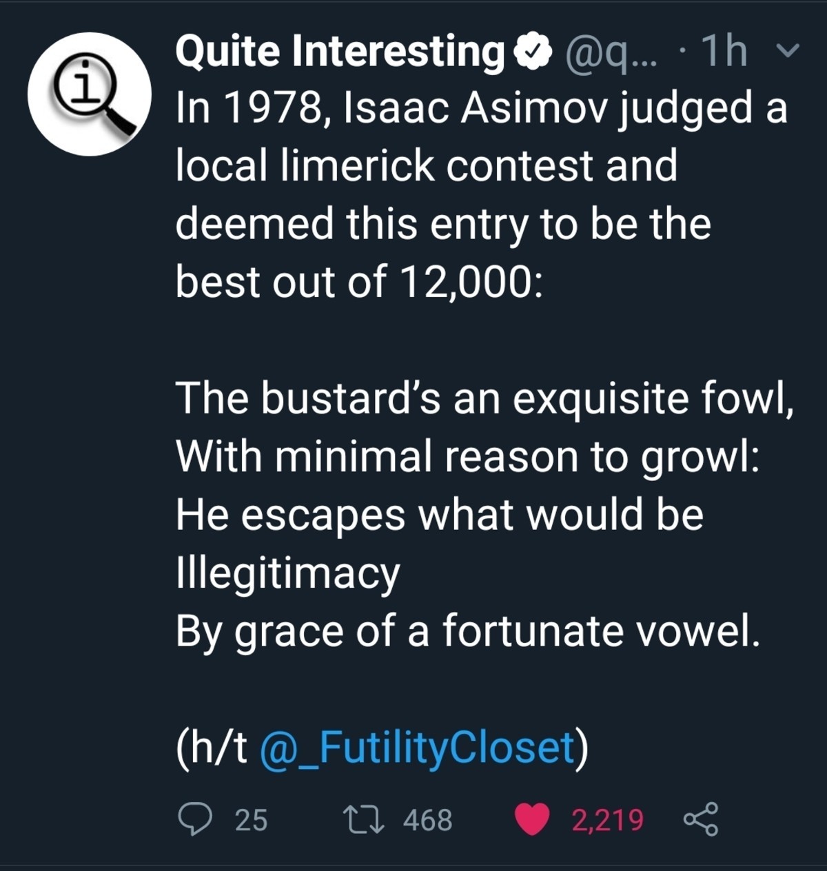The height and width of the screenshot is (871, 827).
Task: Retweet using the retweet arrows icon
Action: tap(363, 820)
